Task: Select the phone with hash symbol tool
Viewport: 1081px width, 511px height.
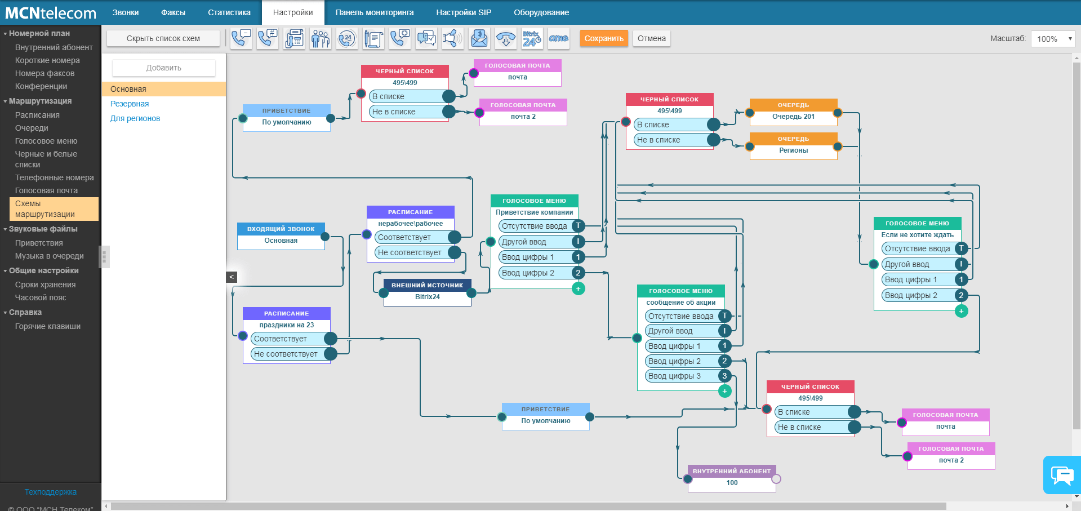Action: pos(268,38)
